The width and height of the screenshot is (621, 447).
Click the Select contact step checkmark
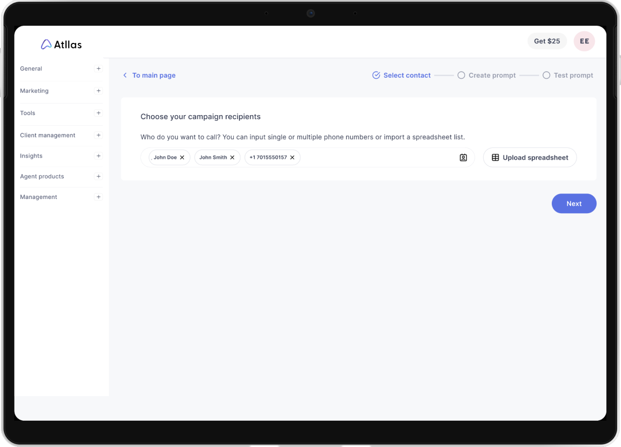(x=376, y=75)
